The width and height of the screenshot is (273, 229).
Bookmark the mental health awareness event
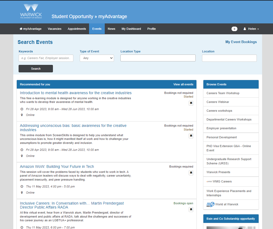pos(191,103)
